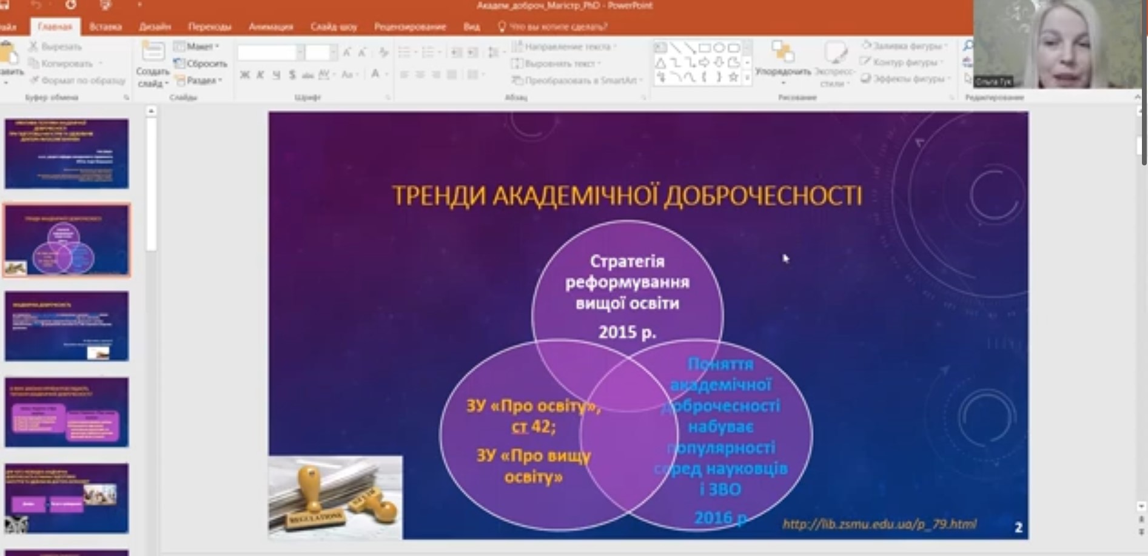Select the diagonal line shape in gallery
The height and width of the screenshot is (556, 1148).
[x=675, y=47]
